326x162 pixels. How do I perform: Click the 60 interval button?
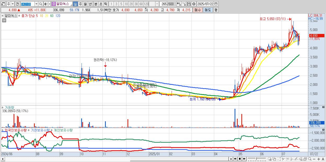pyautogui.click(x=141, y=4)
